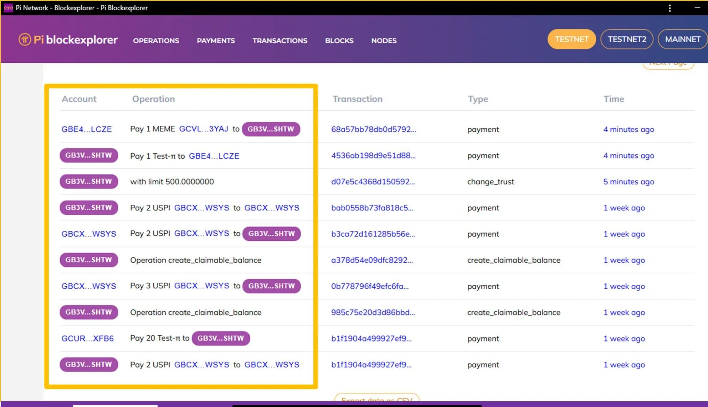Click the GB3V...SHTW badge in change_trust row
Screen dimensions: 708x407
point(88,182)
